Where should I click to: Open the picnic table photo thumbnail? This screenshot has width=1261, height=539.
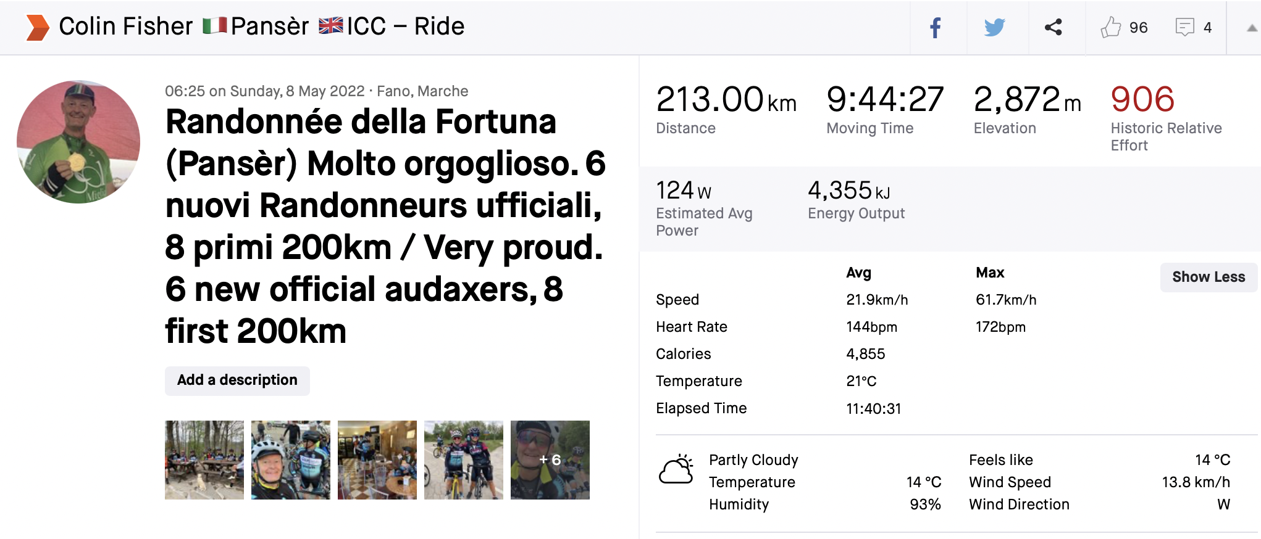(204, 460)
